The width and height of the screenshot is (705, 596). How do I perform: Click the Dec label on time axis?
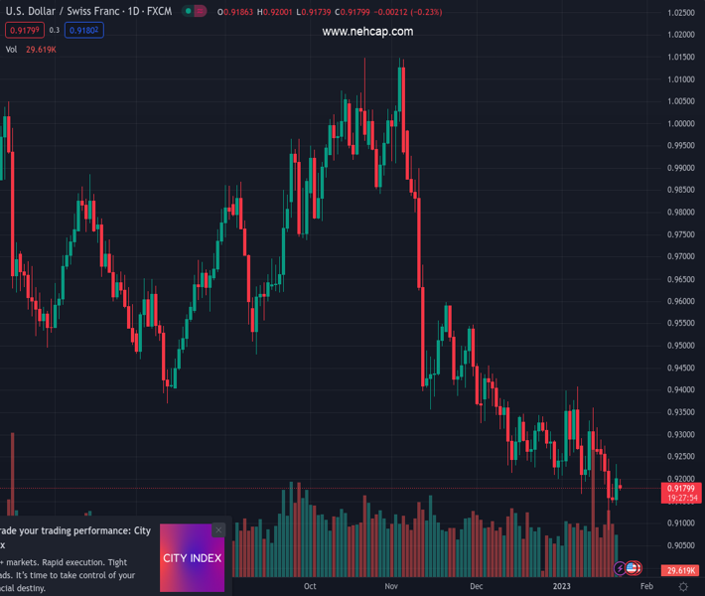coord(477,586)
